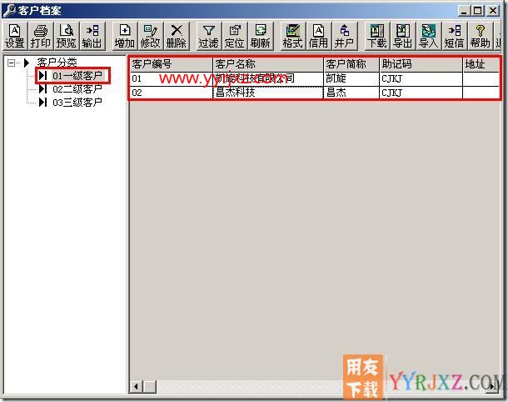The image size is (508, 402).
Task: Click the 并户 merge accounts icon
Action: pyautogui.click(x=345, y=37)
